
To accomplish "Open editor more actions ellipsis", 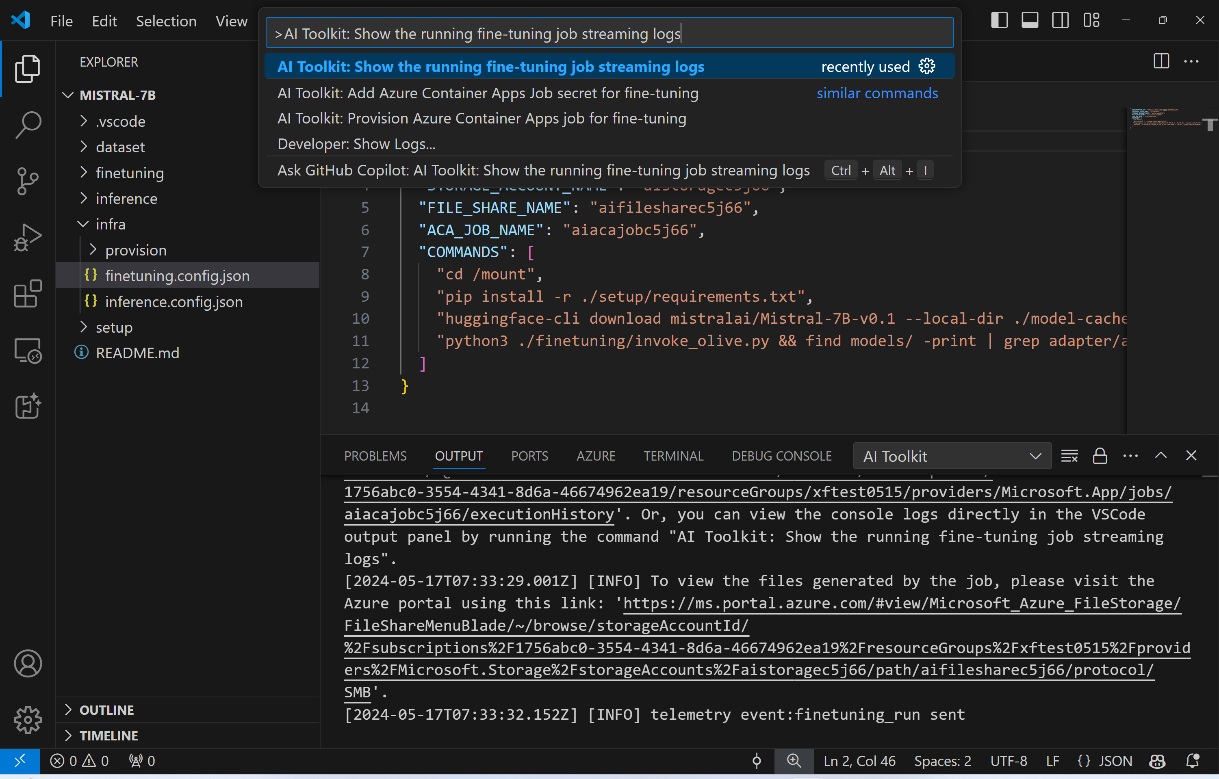I will (x=1192, y=61).
